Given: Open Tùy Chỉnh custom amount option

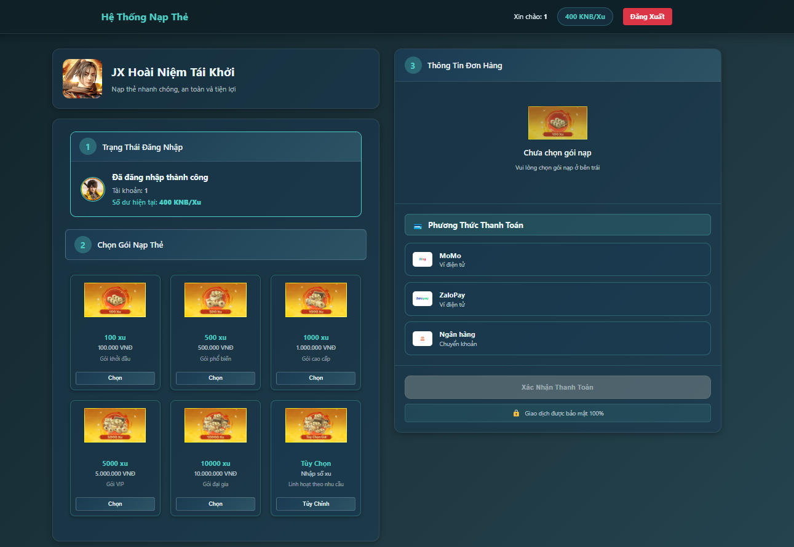Looking at the screenshot, I should [x=316, y=504].
